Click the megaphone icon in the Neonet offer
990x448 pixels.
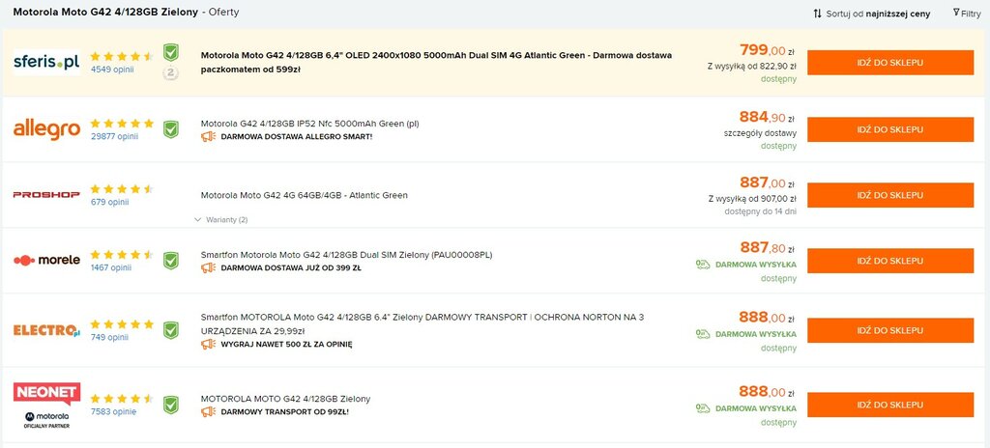[x=209, y=412]
